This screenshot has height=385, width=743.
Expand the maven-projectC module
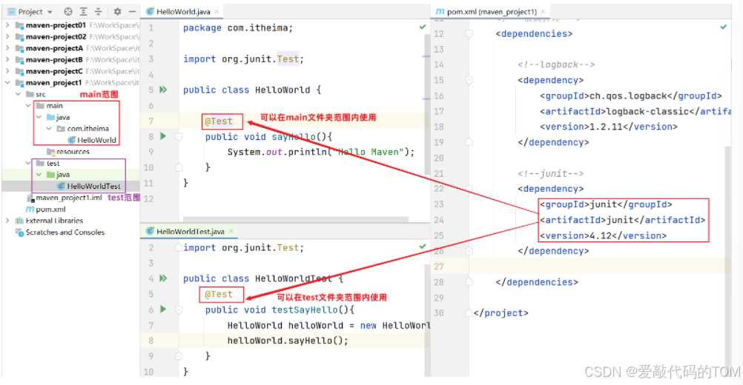coord(7,71)
